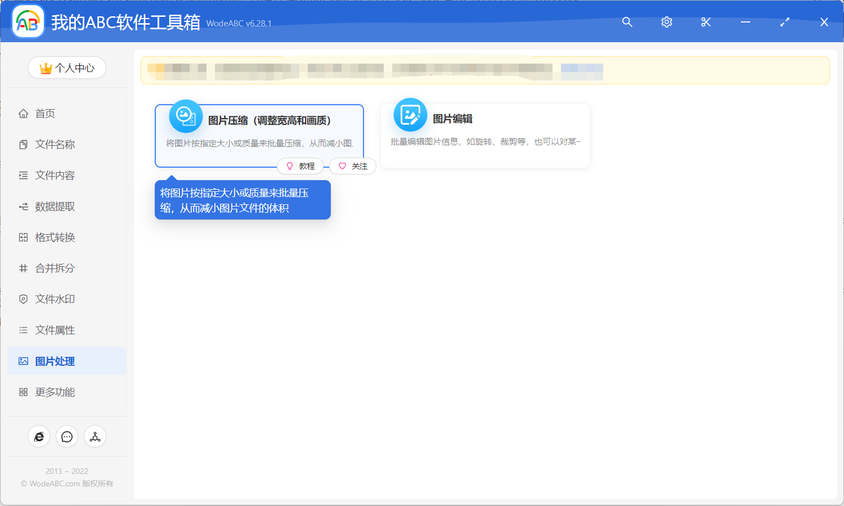This screenshot has width=844, height=506.
Task: Select 格式转换 in the sidebar
Action: [55, 237]
